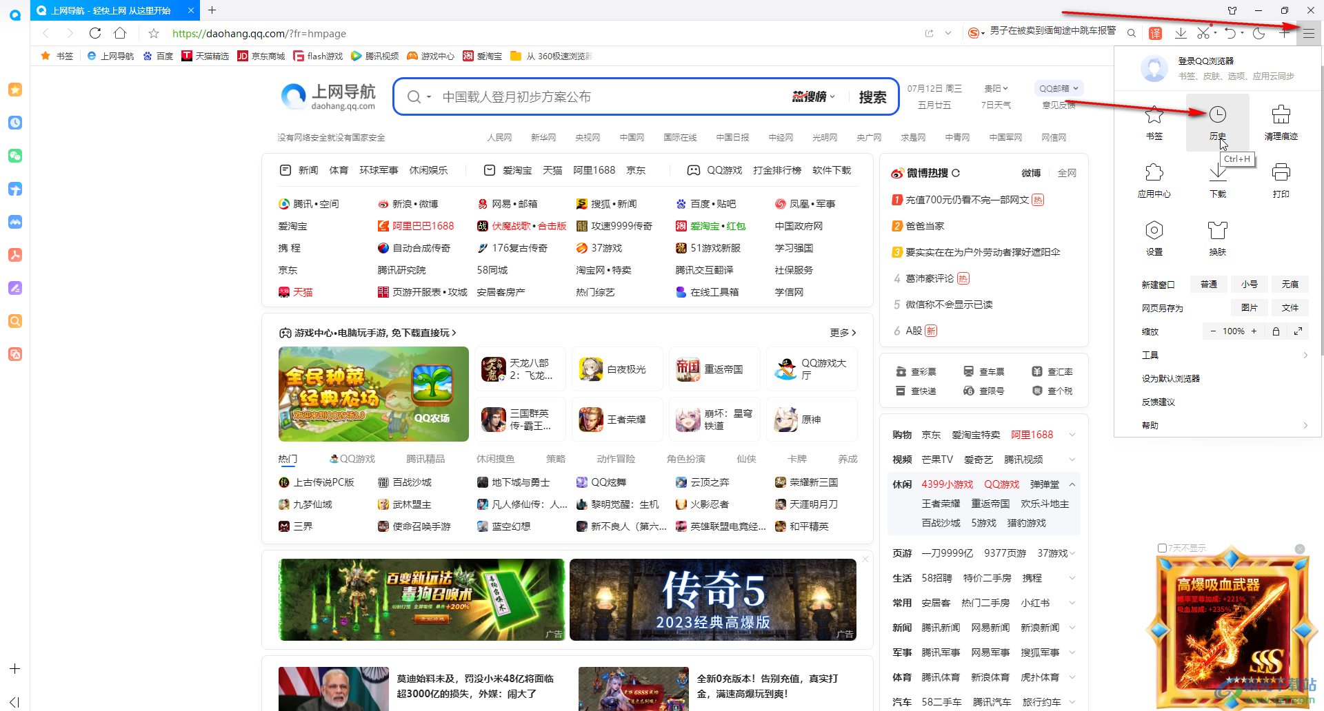Viewport: 1324px width, 711px height.
Task: Collapse the sidebar with bottom arrow icon
Action: coord(14,702)
